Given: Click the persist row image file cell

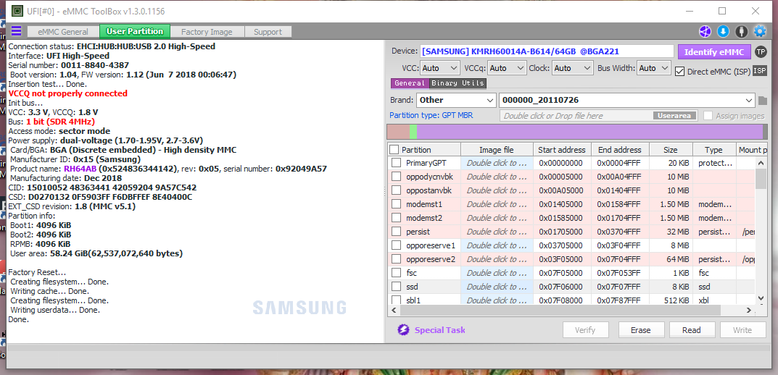Looking at the screenshot, I should coord(497,232).
